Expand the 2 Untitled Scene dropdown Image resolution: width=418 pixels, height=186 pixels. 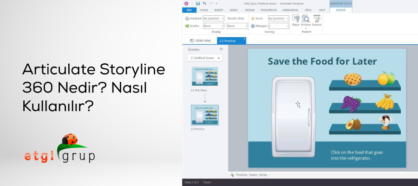point(205,58)
